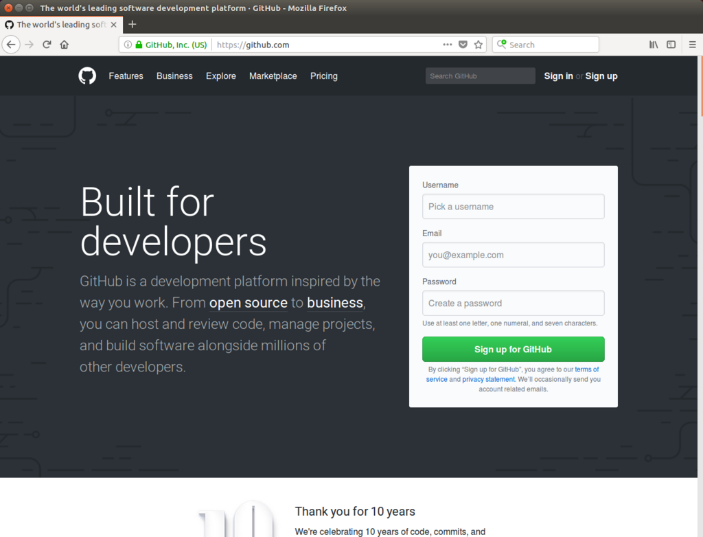Focus the Firefox Search box
703x537 pixels.
tap(546, 45)
